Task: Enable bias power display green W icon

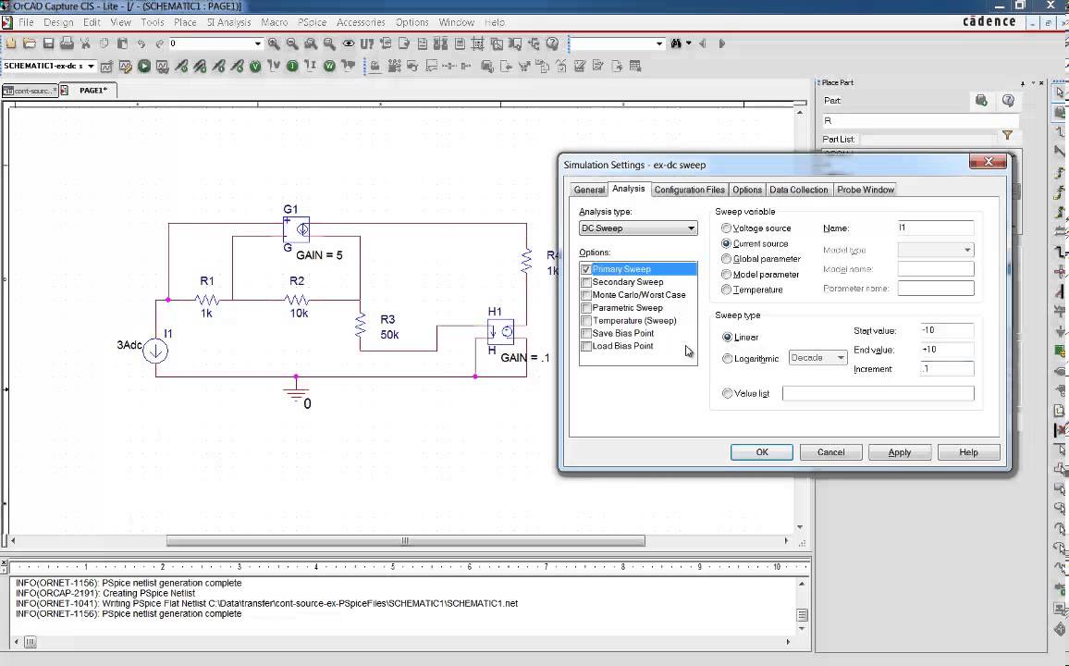Action: (x=329, y=66)
